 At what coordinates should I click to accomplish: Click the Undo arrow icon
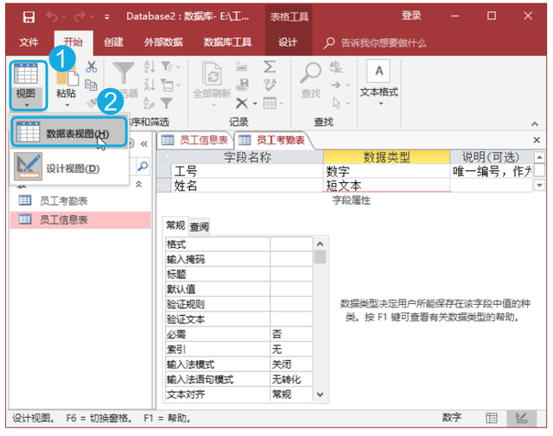click(x=52, y=16)
